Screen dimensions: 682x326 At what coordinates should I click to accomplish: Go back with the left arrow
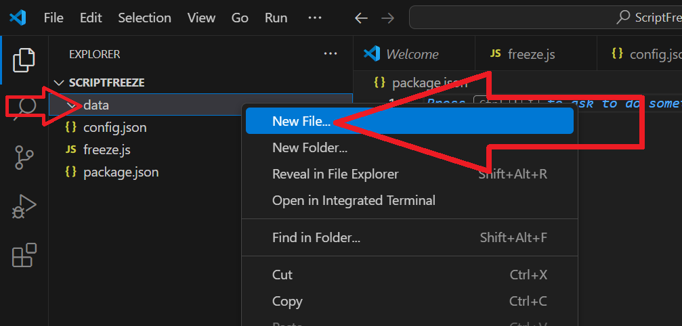361,18
